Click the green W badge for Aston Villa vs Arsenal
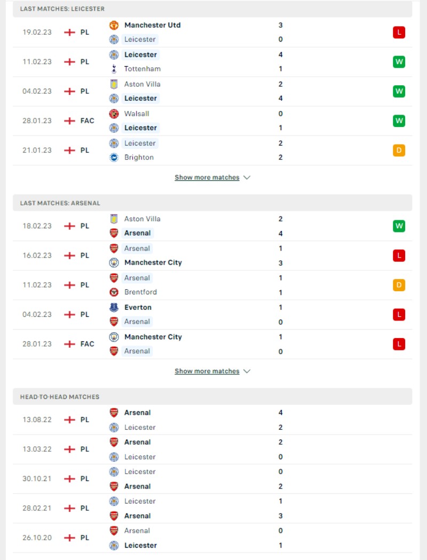The width and height of the screenshot is (427, 560). [x=399, y=226]
